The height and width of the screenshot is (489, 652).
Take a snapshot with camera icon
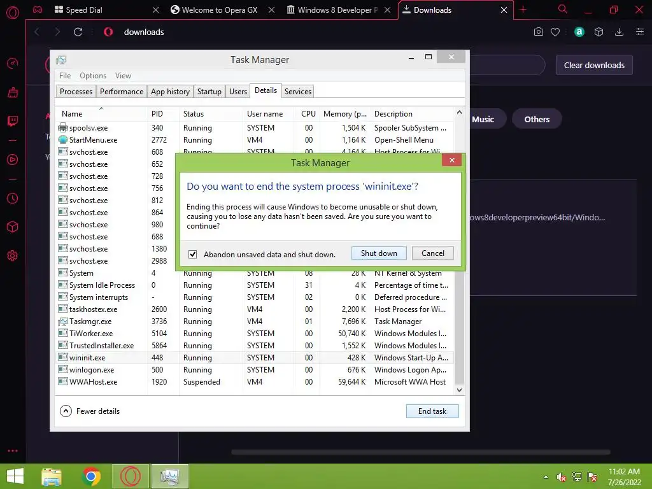coord(539,32)
